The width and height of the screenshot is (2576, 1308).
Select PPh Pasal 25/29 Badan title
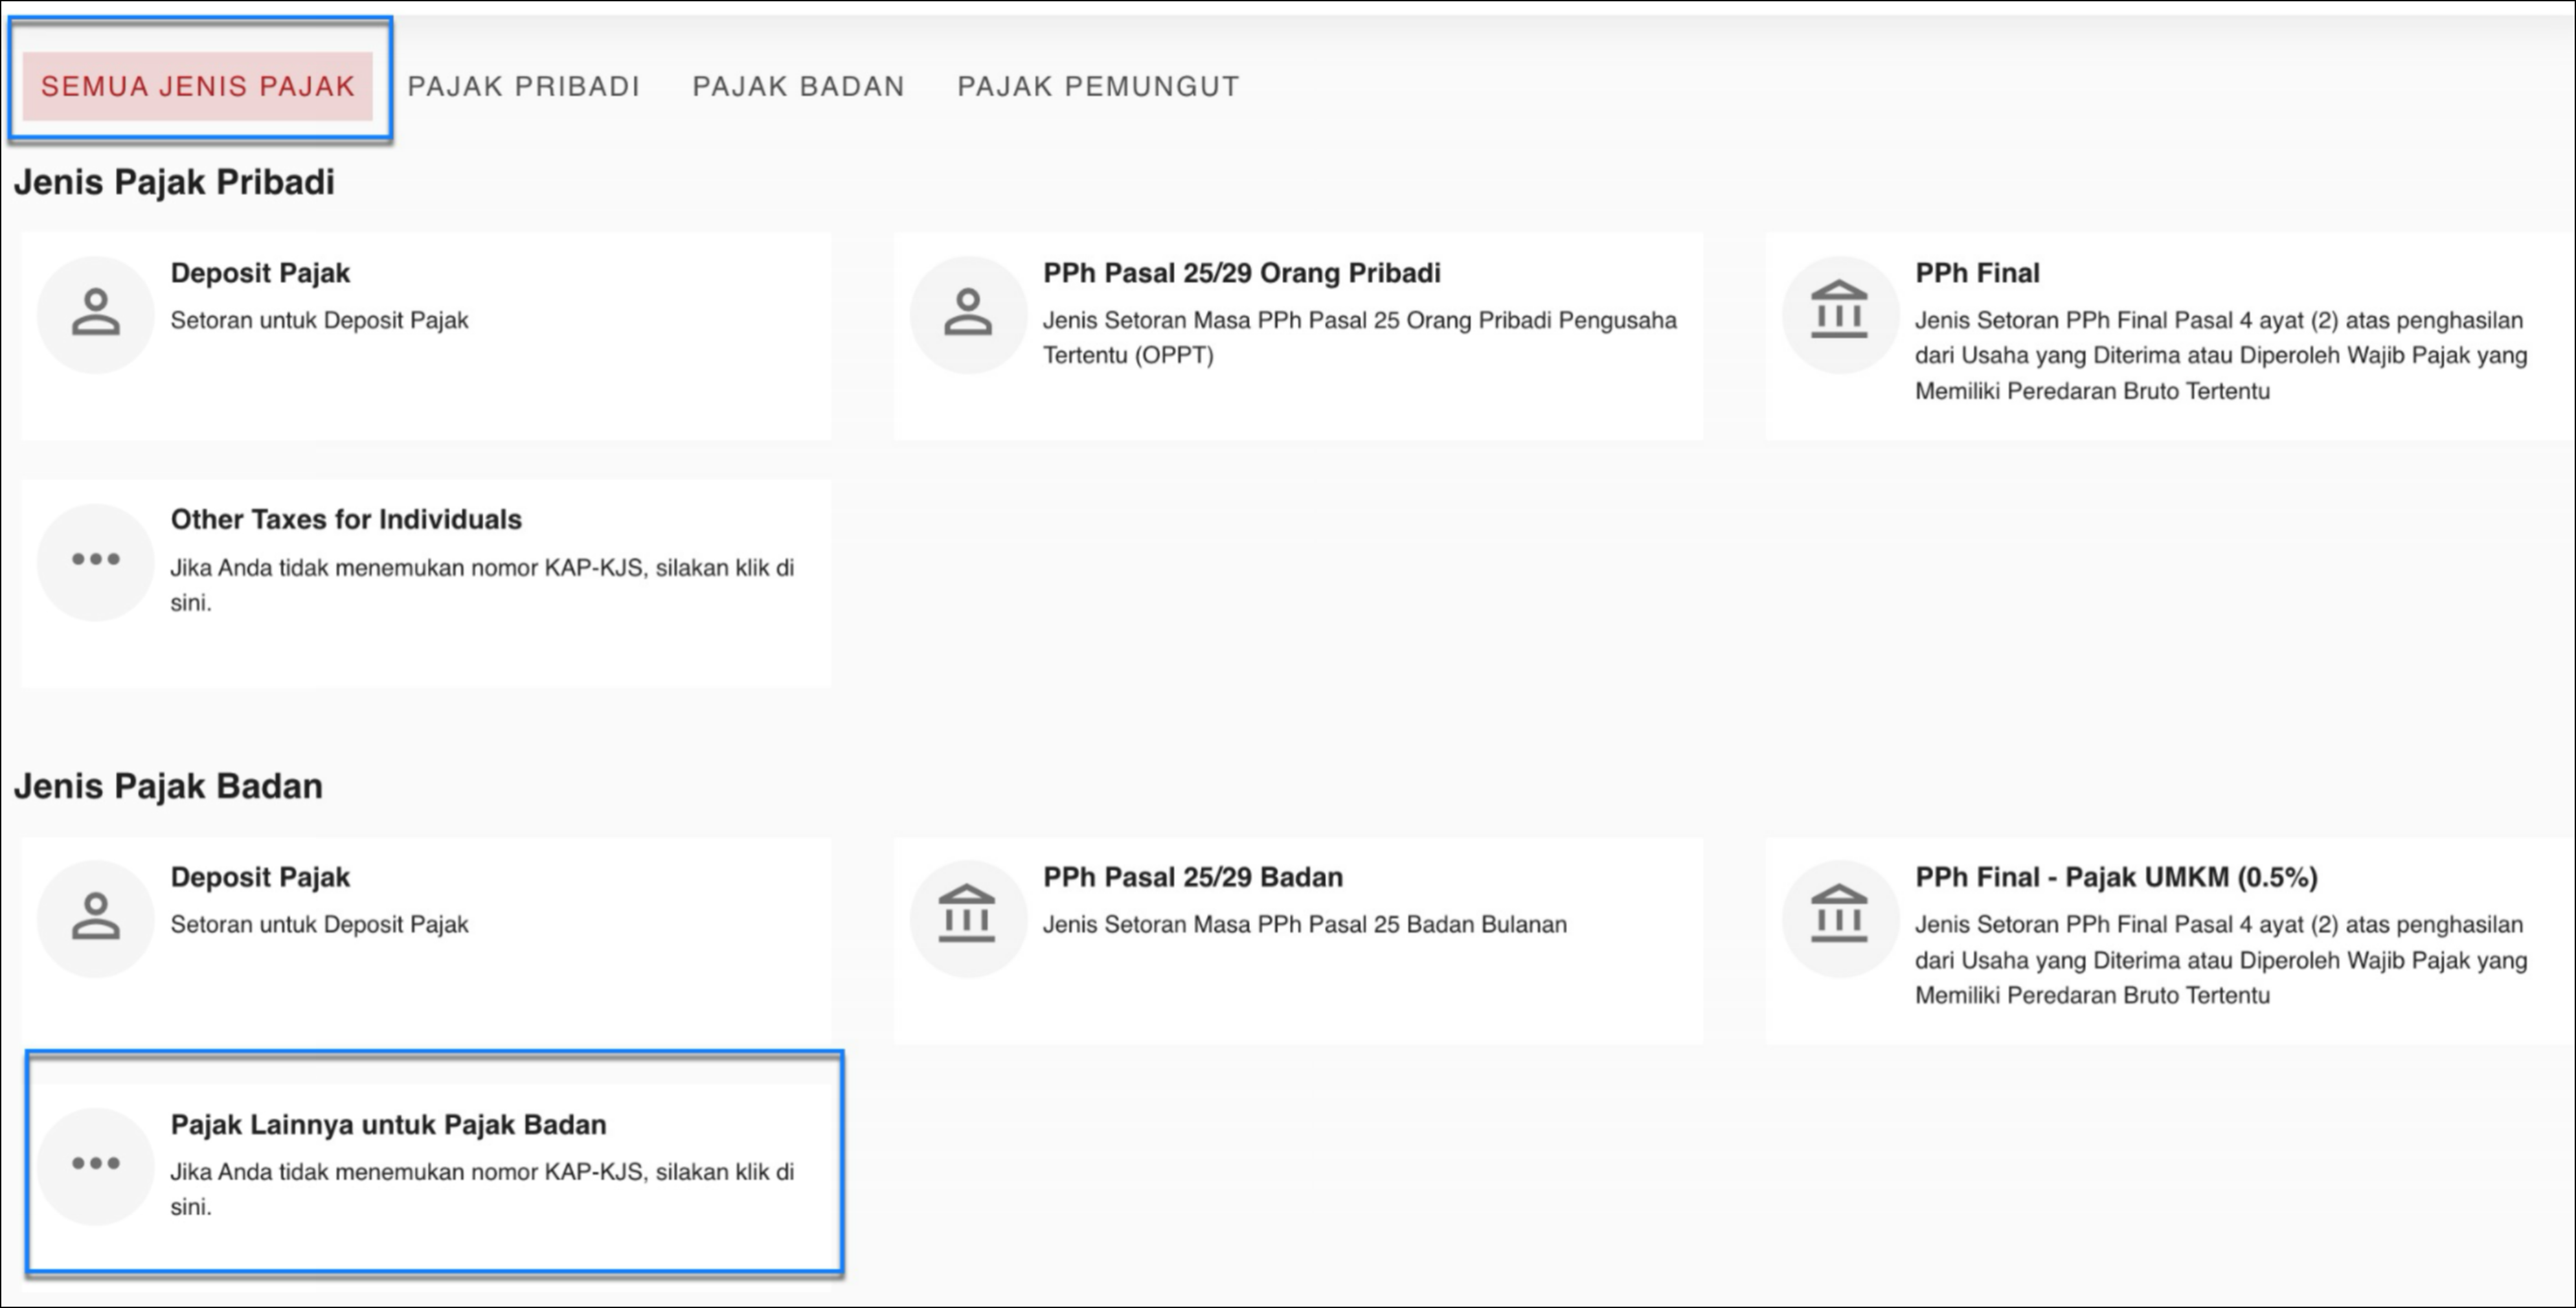(1193, 877)
